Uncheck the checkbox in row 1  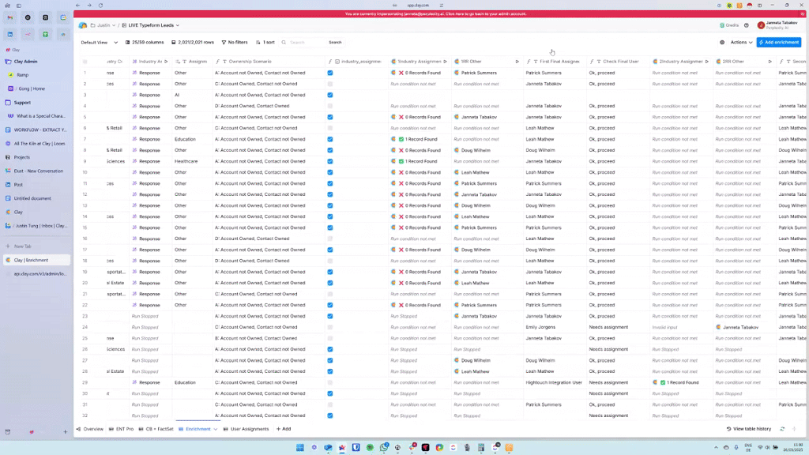tap(330, 73)
